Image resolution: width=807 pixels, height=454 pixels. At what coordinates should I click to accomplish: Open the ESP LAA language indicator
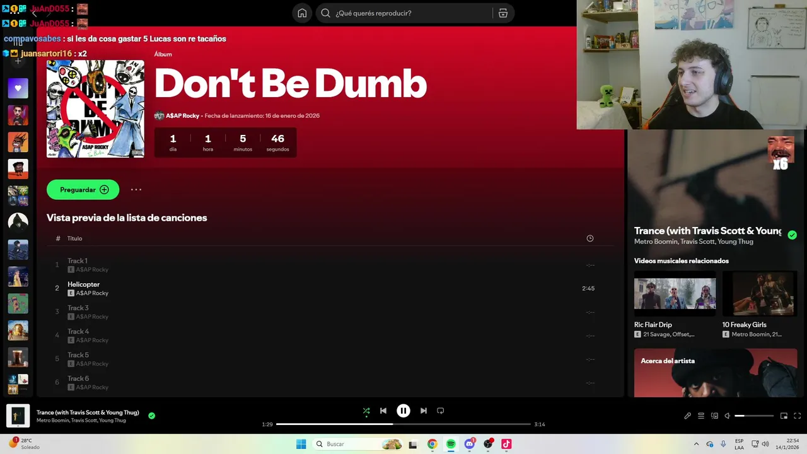(x=740, y=444)
